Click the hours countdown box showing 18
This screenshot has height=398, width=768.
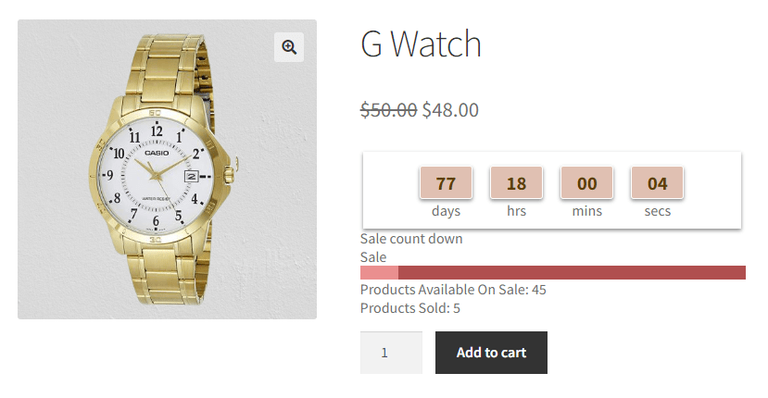click(x=517, y=183)
